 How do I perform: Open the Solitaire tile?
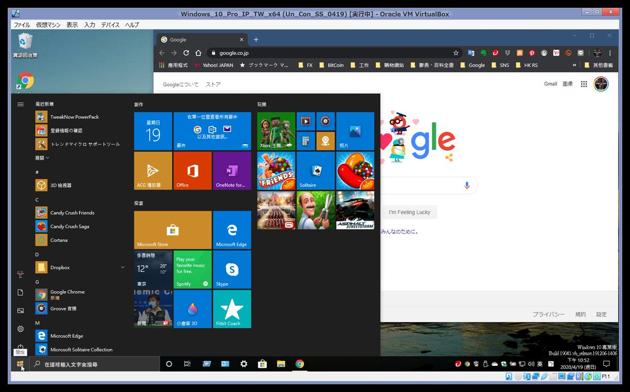click(316, 171)
